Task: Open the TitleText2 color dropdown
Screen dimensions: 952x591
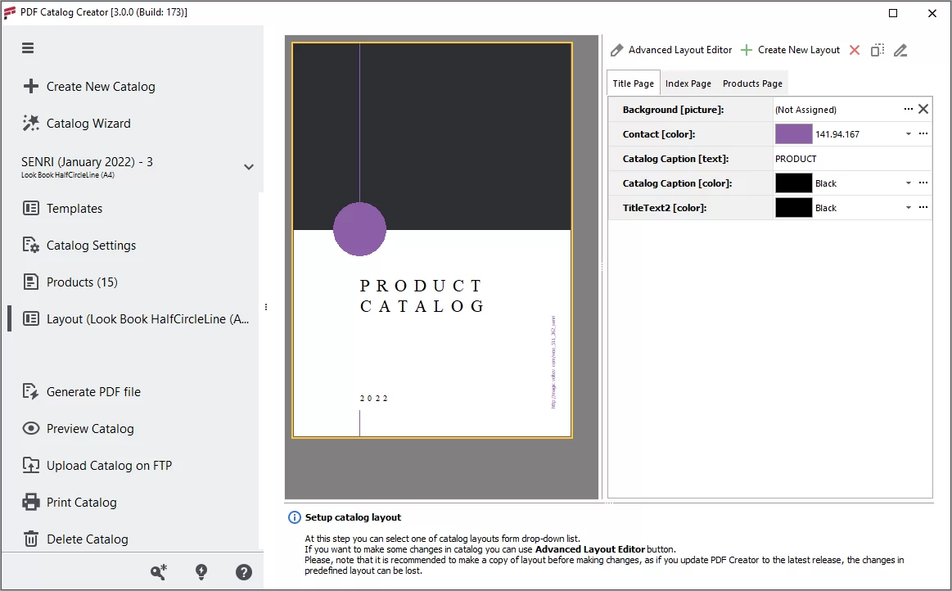Action: (907, 207)
